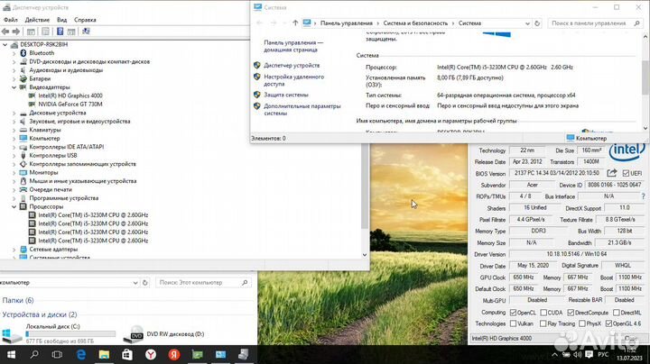The width and height of the screenshot is (650, 364).
Task: Click the Мониторы monitor icon
Action: pyautogui.click(x=23, y=172)
